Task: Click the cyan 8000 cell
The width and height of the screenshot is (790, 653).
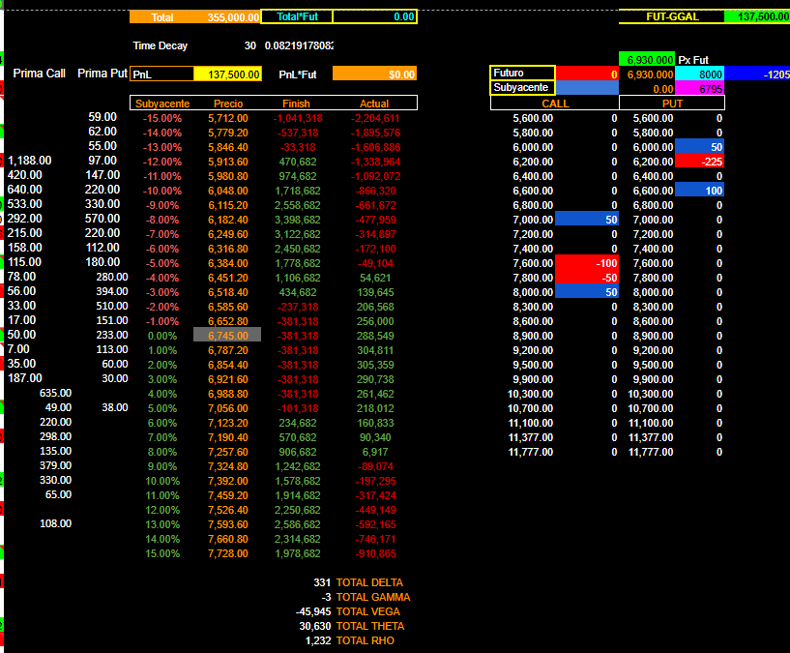Action: [699, 74]
